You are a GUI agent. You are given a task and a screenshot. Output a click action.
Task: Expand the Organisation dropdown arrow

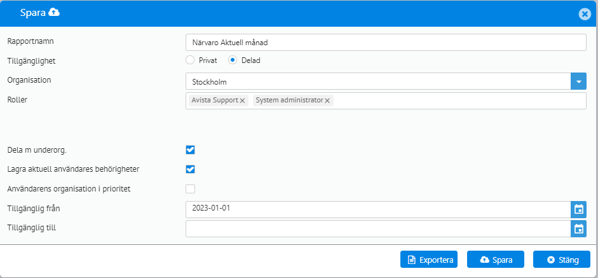tap(578, 81)
